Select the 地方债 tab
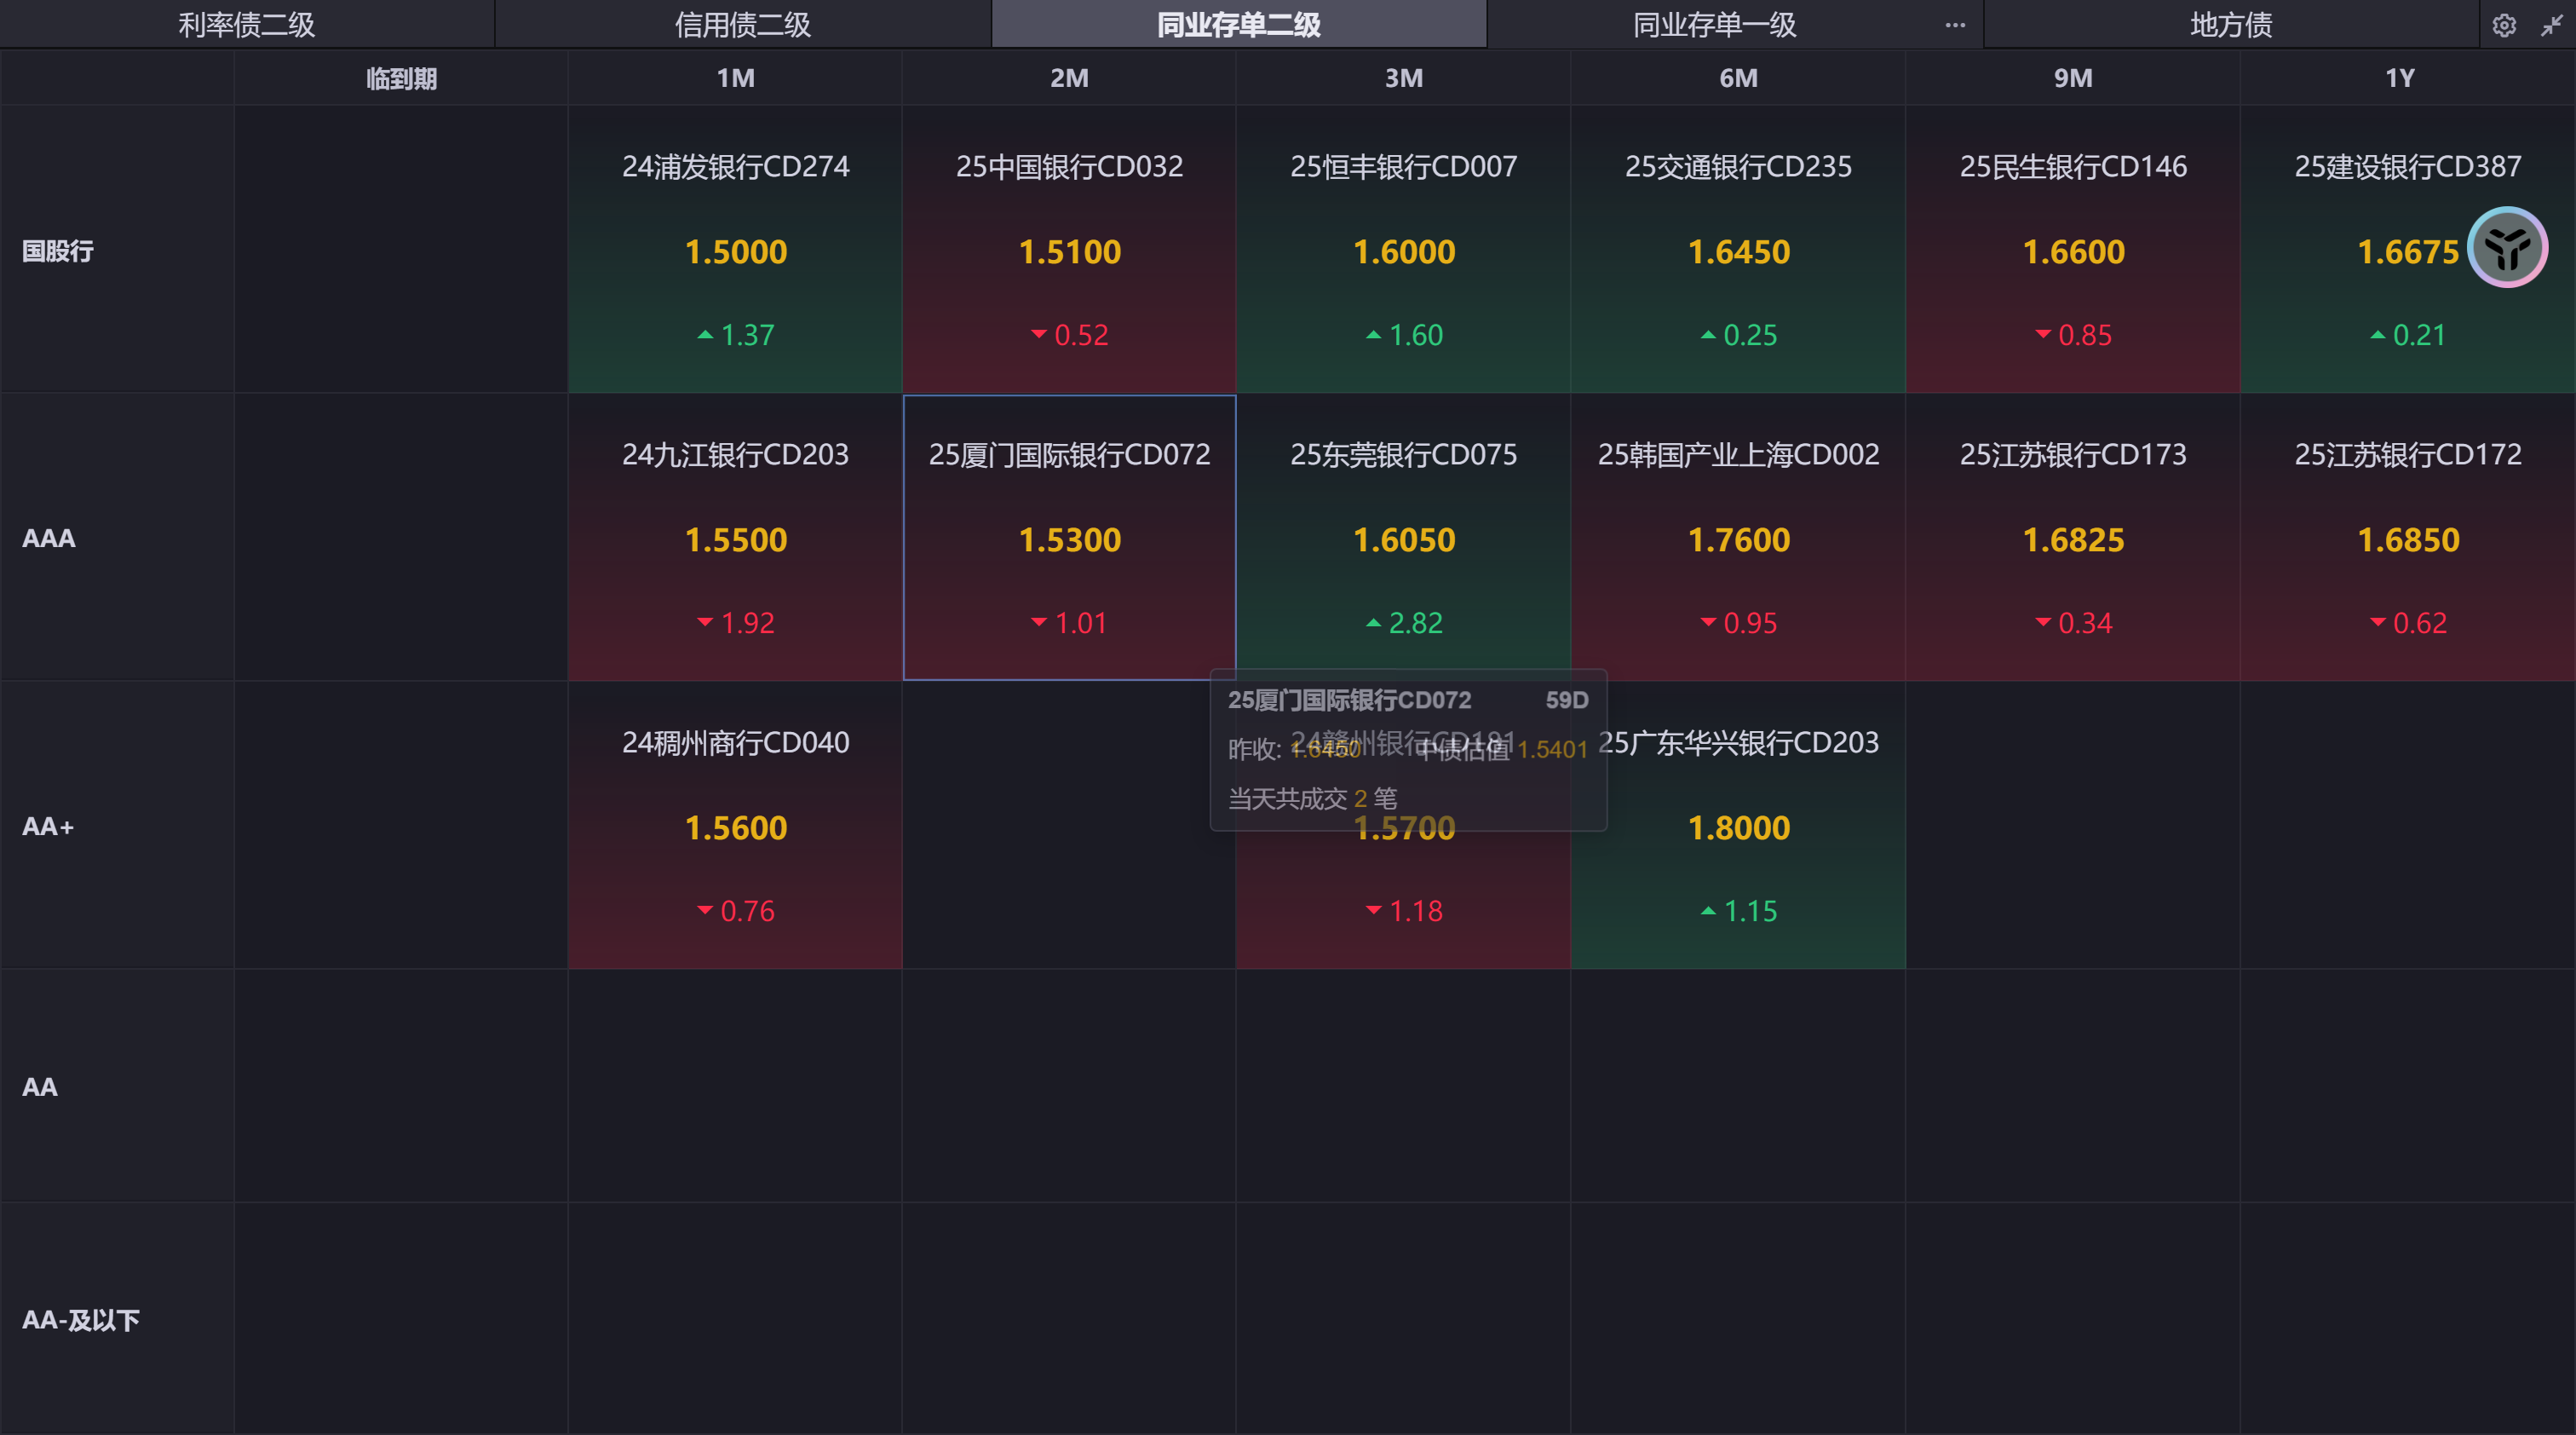2576x1435 pixels. (2231, 25)
